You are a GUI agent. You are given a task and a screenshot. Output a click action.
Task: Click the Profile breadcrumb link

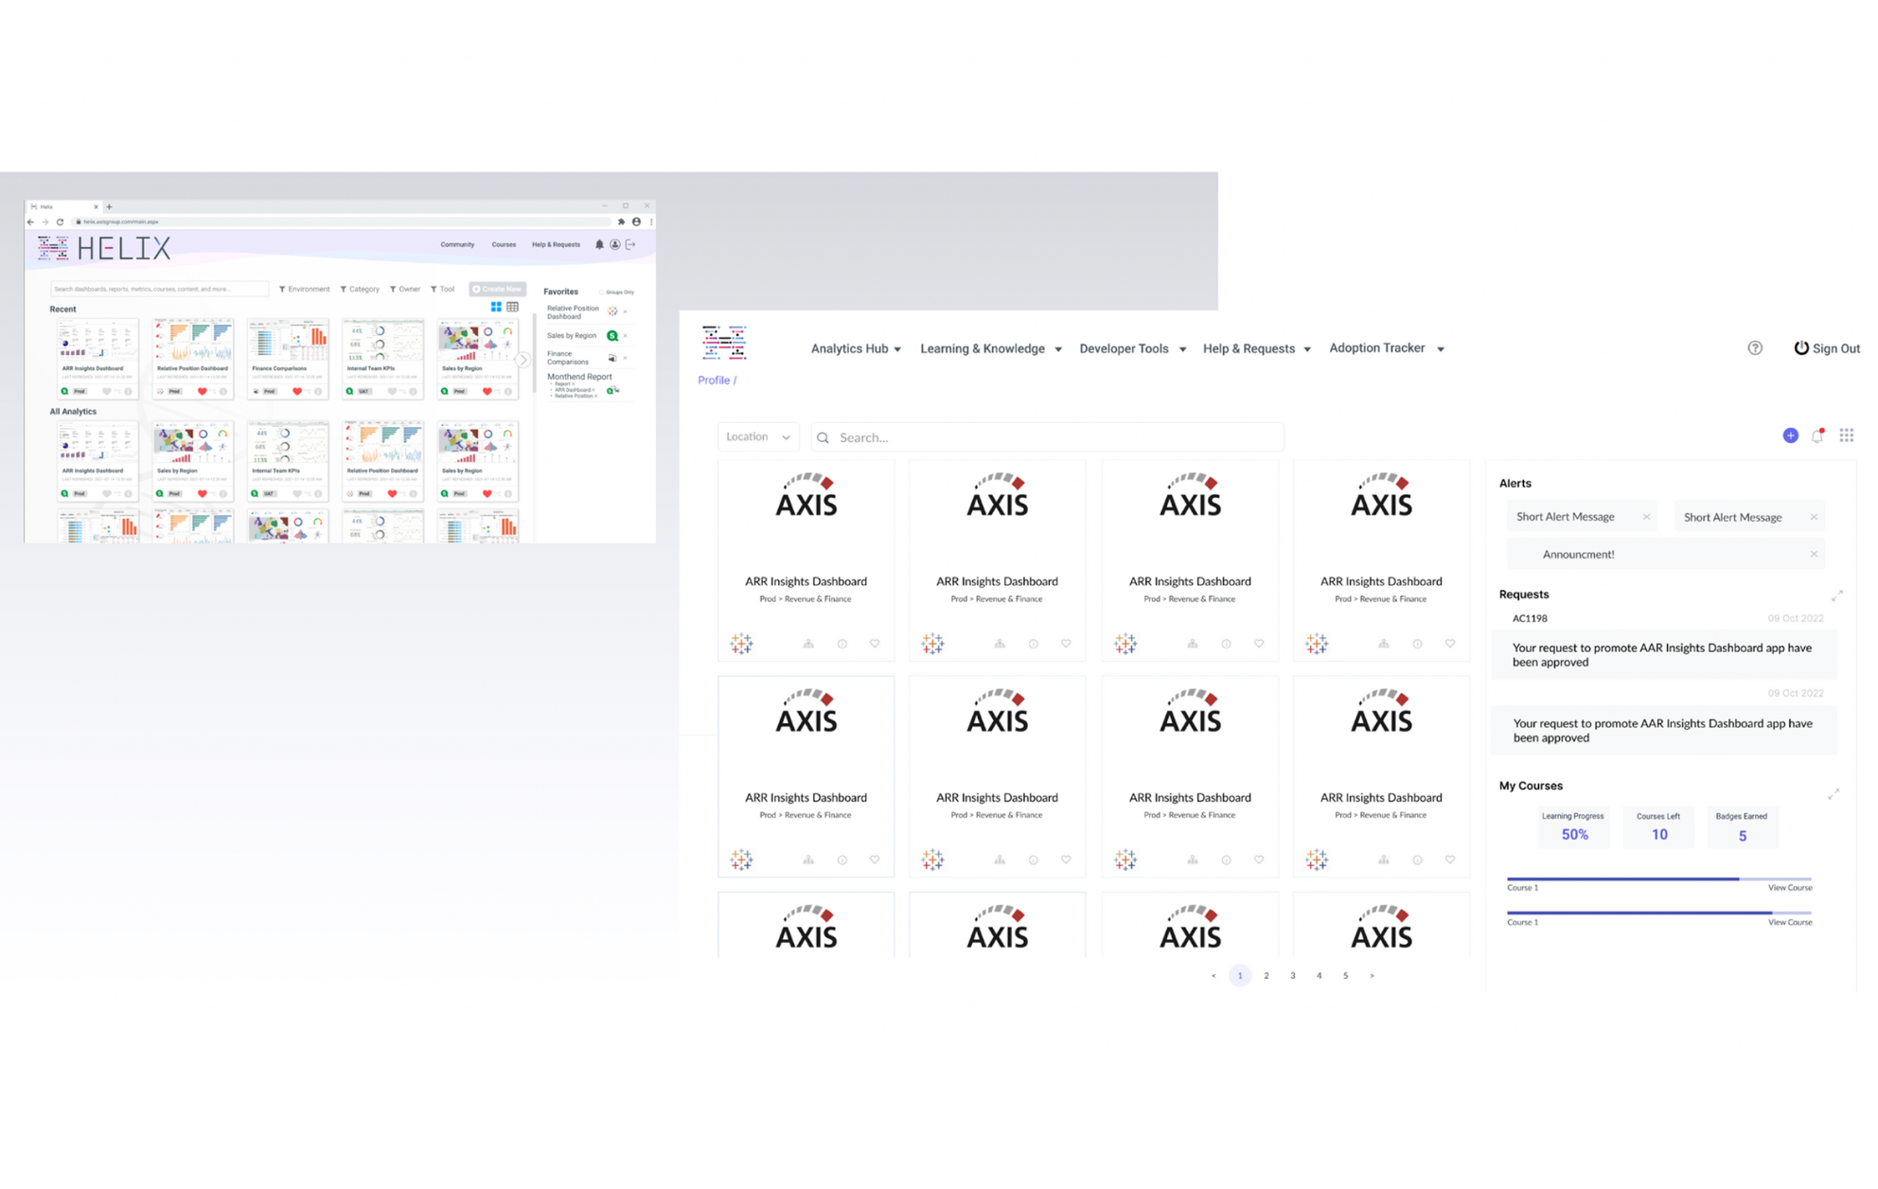point(714,380)
